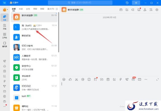Click the DingTalk logo in title bar

coord(4,3)
